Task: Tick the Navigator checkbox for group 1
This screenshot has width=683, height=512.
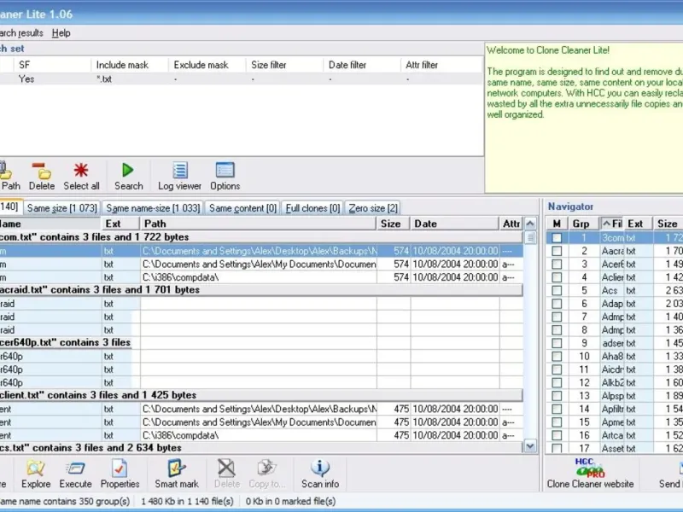Action: tap(557, 238)
